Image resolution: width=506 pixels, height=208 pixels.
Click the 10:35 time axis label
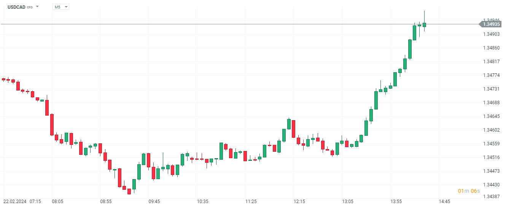(x=202, y=201)
